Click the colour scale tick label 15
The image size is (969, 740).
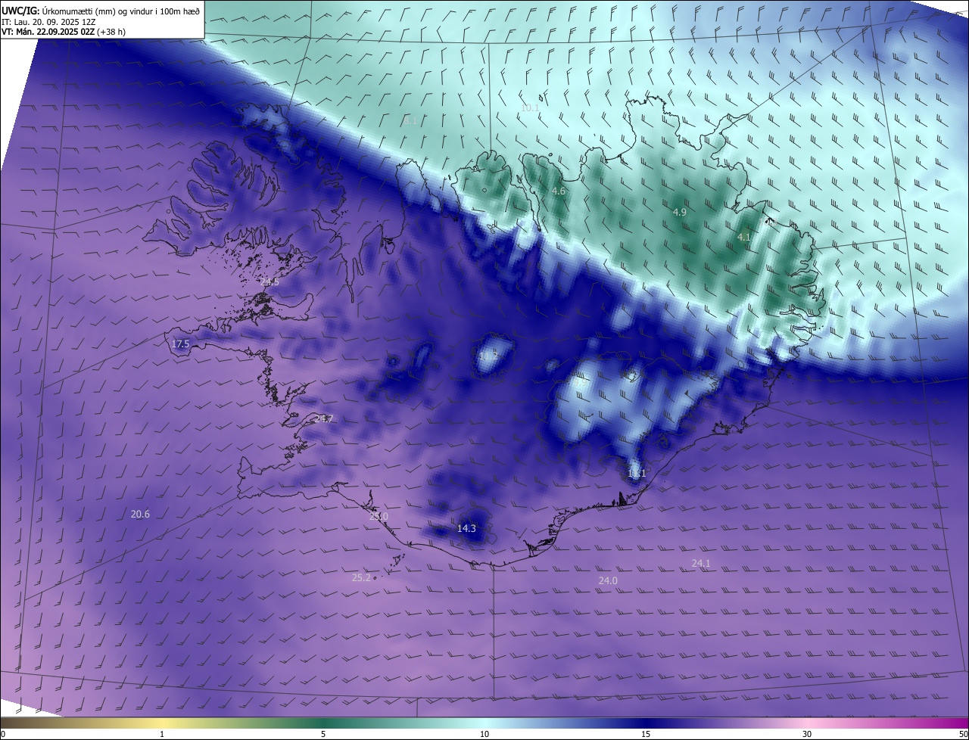[646, 734]
